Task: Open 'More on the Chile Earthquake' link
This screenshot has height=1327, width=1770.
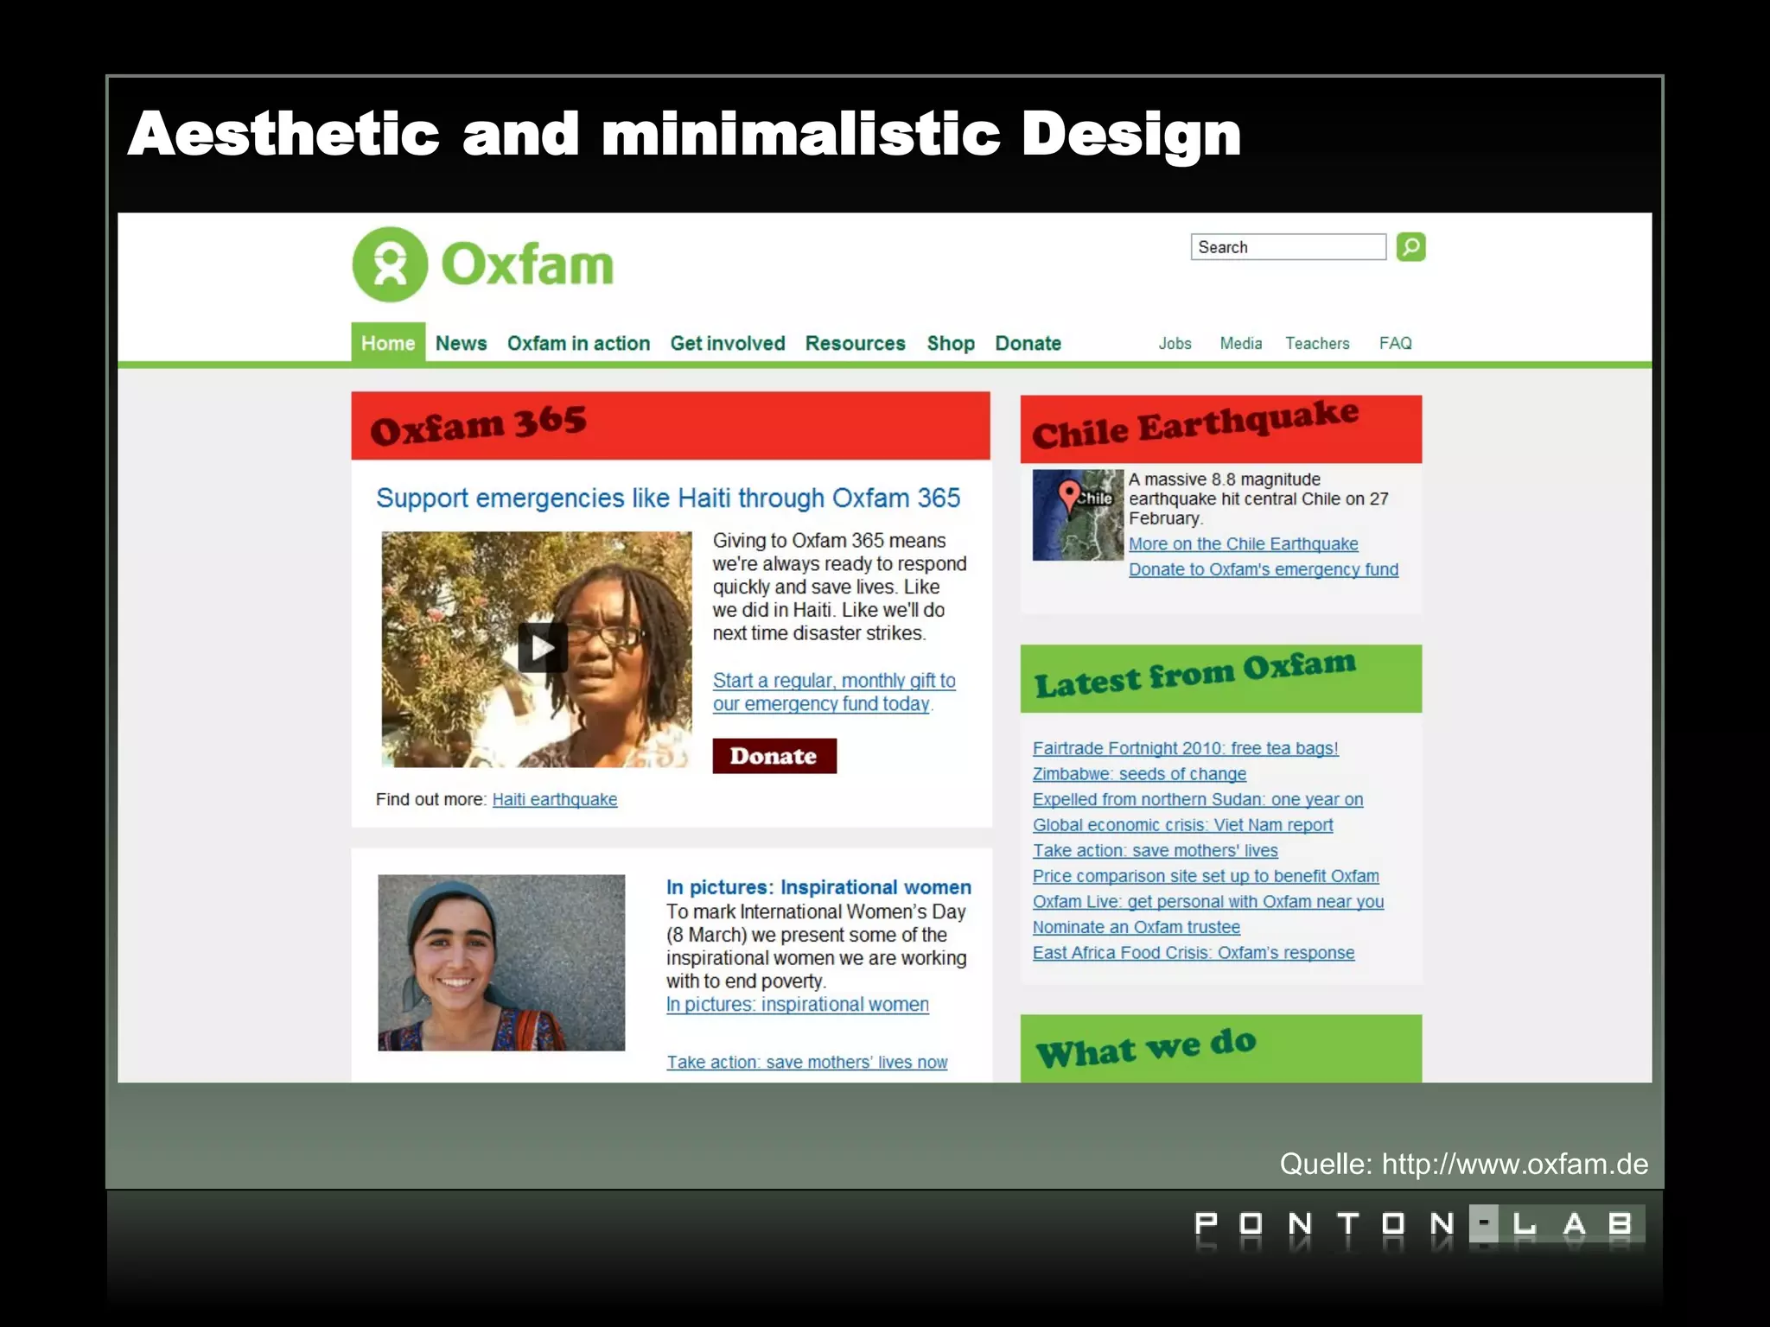Action: [x=1243, y=544]
